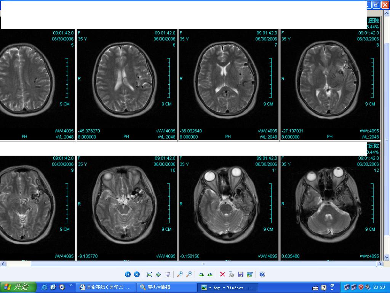Click the second Quick Launch browser icon
Screen dimensions: 390x293
pos(53,287)
